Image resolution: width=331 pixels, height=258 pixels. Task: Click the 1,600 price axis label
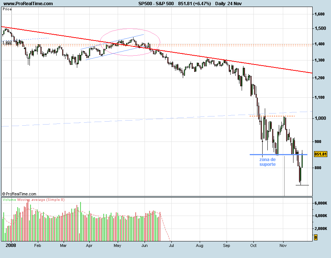320,14
